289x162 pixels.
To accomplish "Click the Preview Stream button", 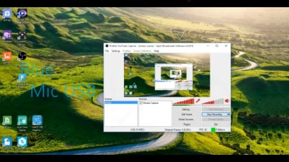I will point(216,119).
